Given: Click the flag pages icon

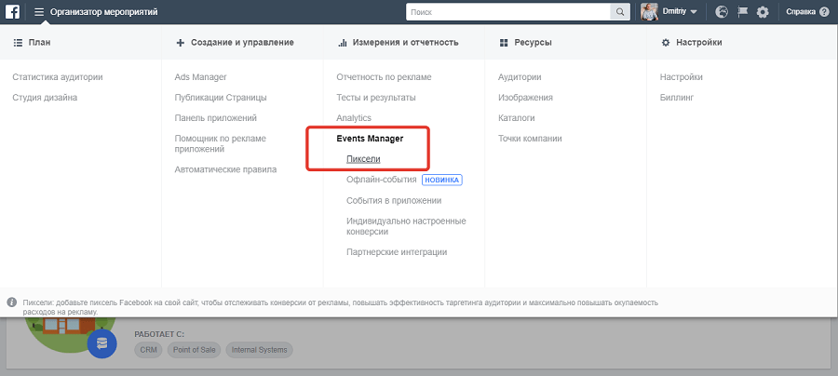Looking at the screenshot, I should 742,12.
